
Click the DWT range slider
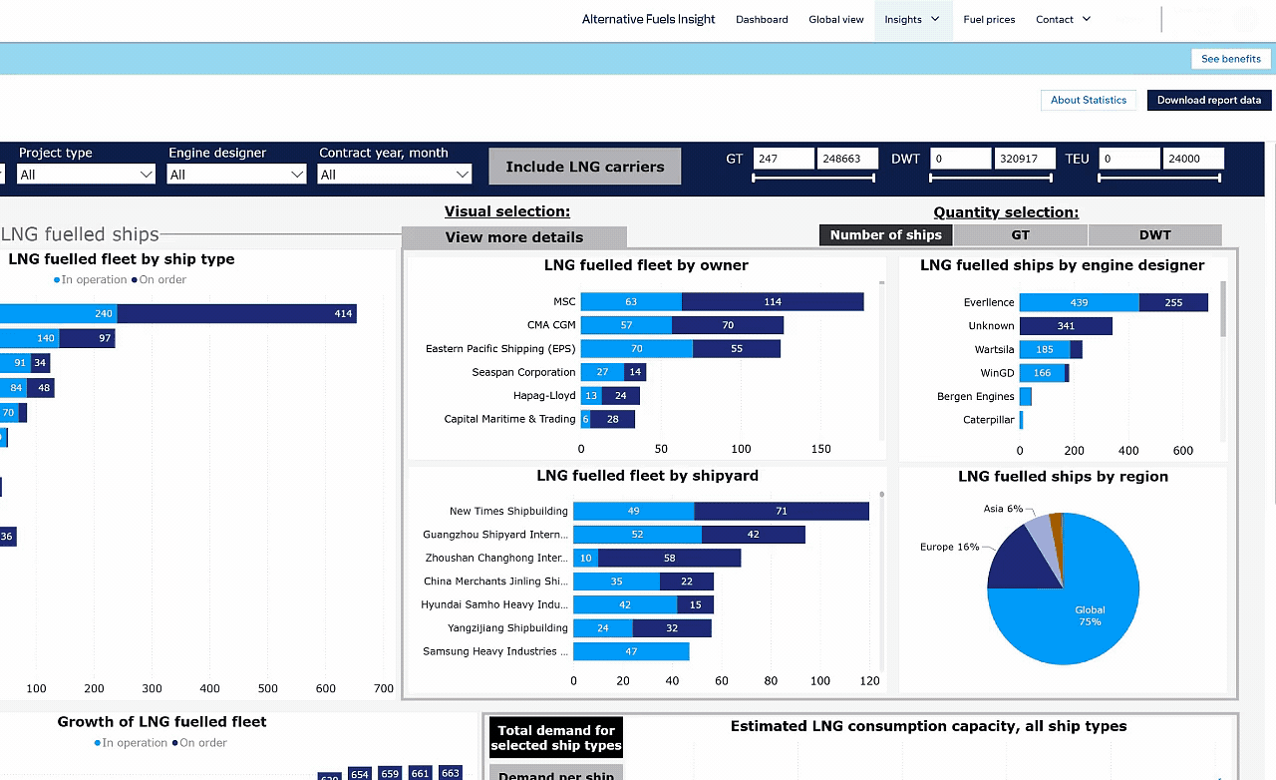[991, 179]
